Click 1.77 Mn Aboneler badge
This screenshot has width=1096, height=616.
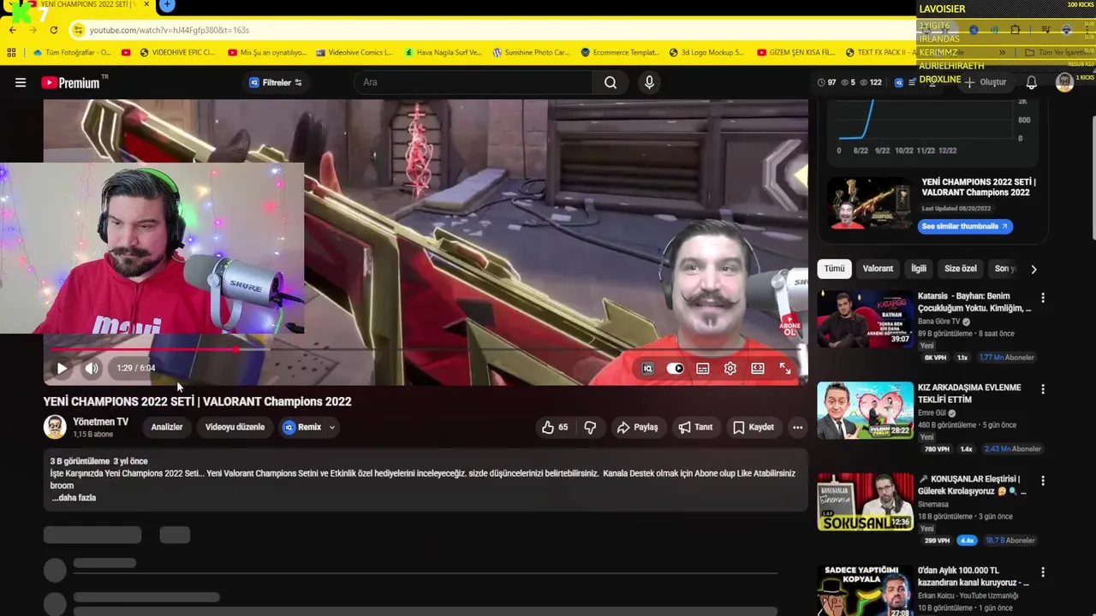pyautogui.click(x=1005, y=358)
